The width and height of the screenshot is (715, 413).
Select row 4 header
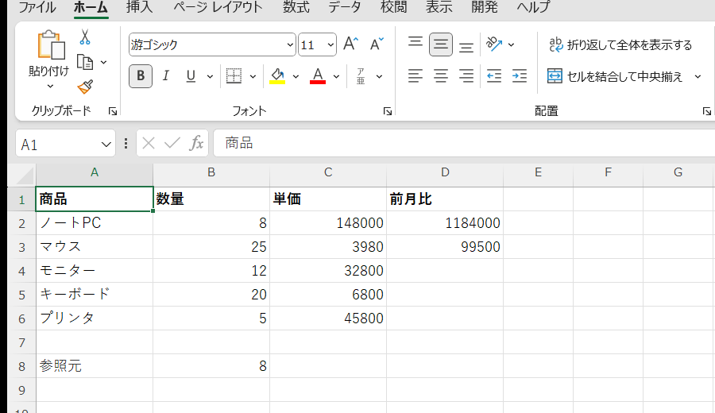pyautogui.click(x=21, y=271)
